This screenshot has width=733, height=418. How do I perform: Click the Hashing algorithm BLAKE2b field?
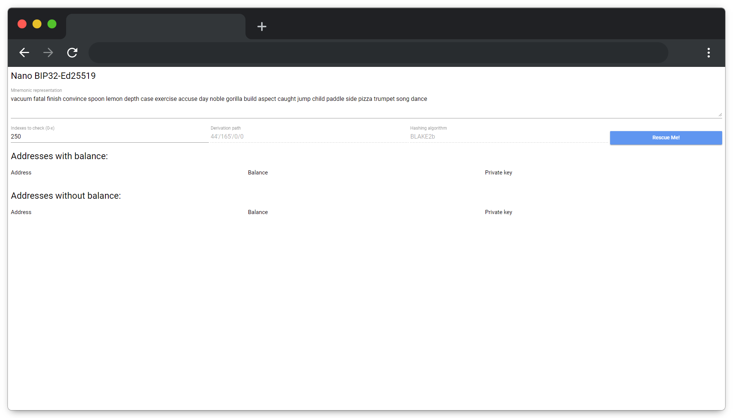508,137
